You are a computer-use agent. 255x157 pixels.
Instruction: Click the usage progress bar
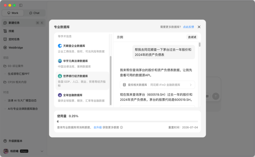pos(127,121)
